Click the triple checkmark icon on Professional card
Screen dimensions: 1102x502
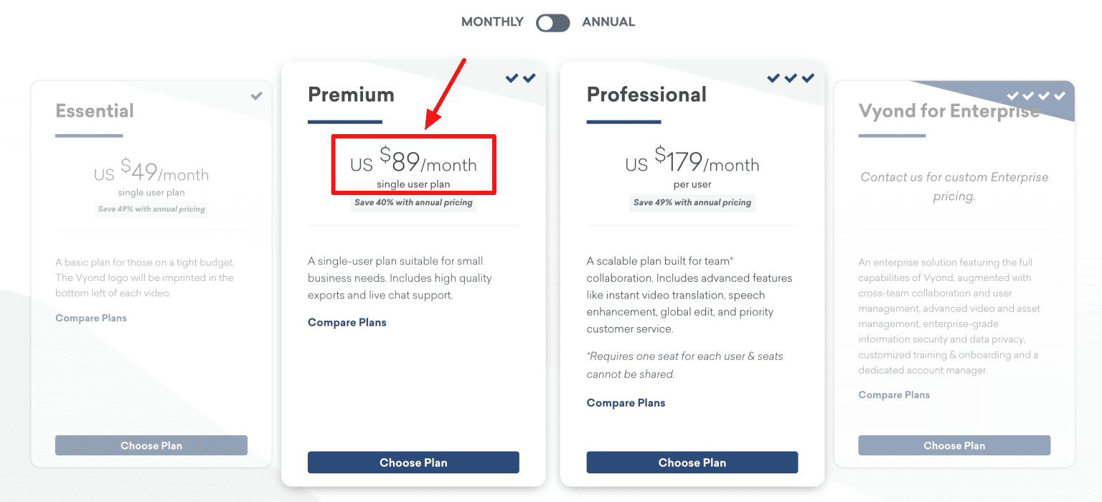click(791, 78)
